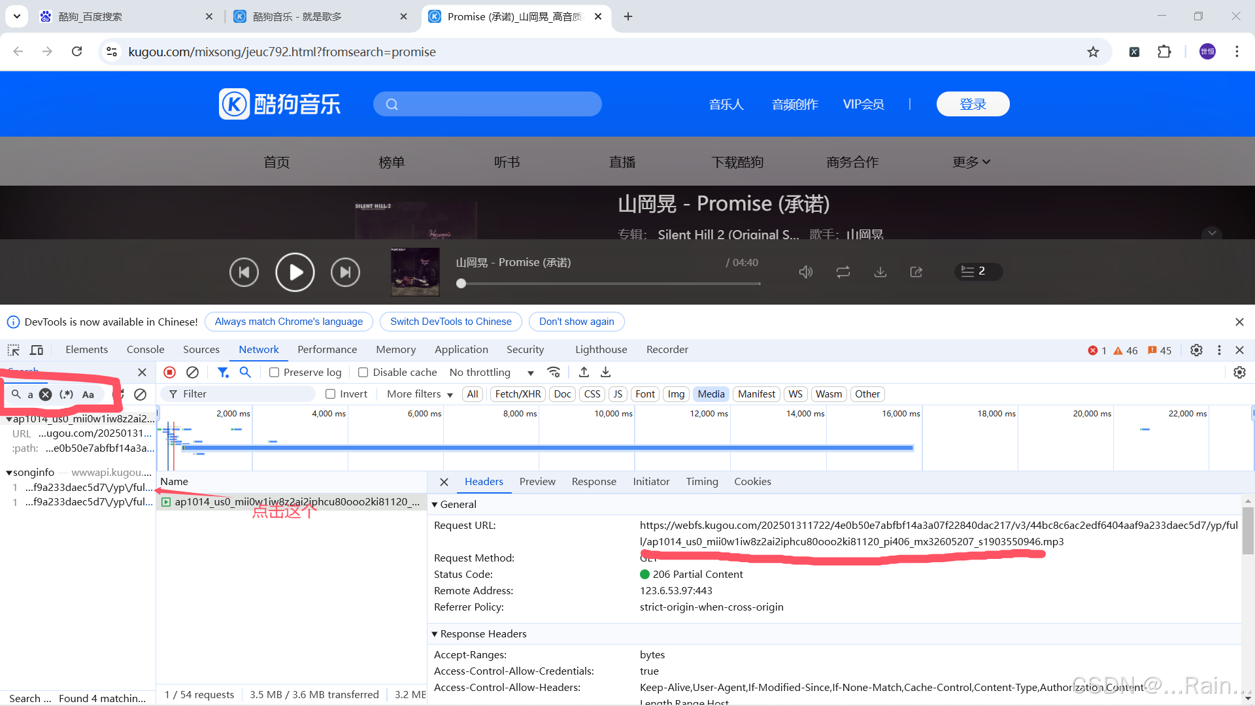This screenshot has height=706, width=1255.
Task: Open the Timing tab
Action: 701,481
